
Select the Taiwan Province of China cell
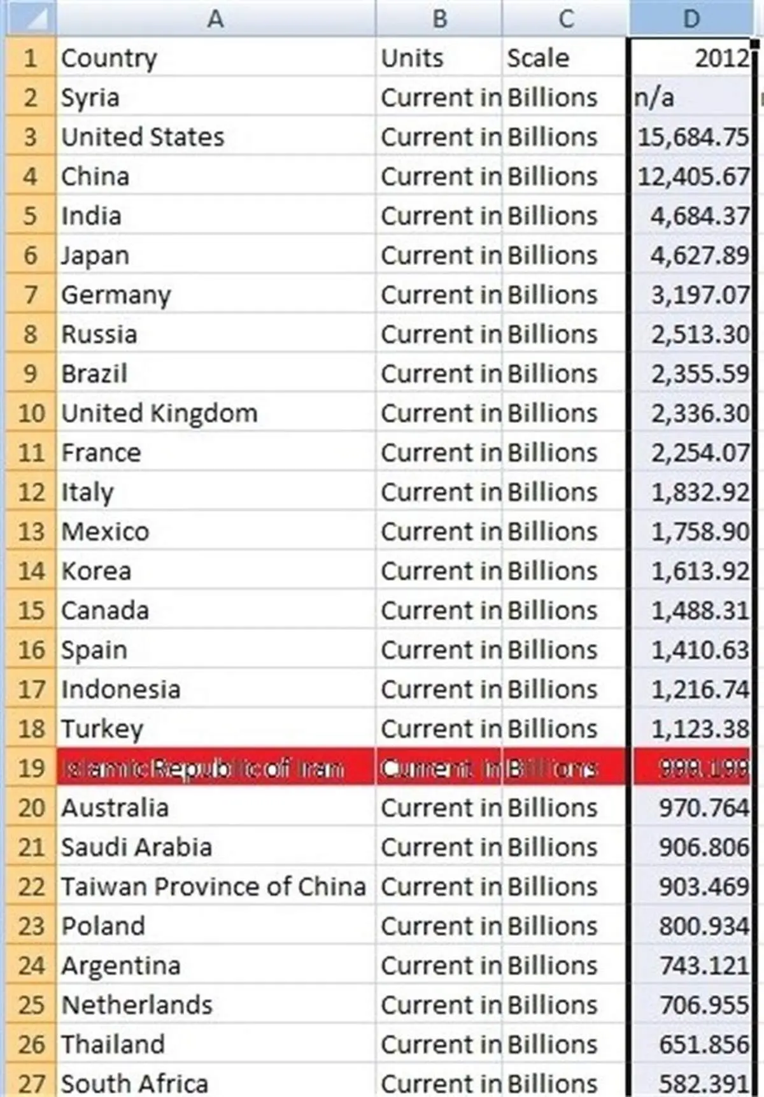[x=216, y=886]
